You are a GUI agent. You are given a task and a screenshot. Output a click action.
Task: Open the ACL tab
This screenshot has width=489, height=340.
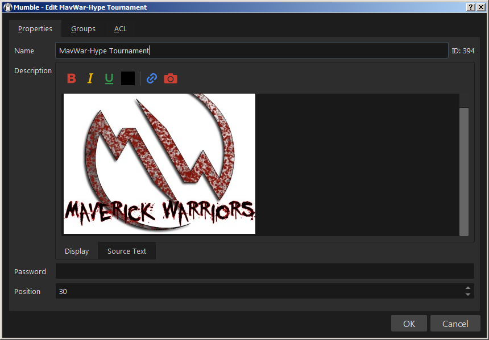pyautogui.click(x=121, y=28)
